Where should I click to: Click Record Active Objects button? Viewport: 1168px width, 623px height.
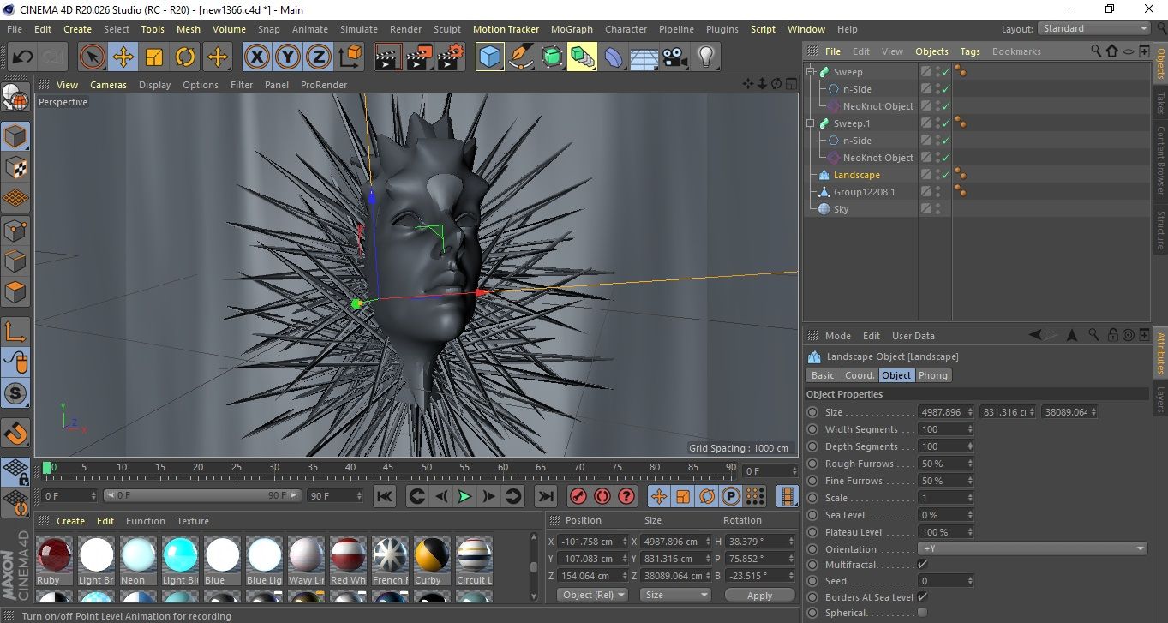point(578,496)
